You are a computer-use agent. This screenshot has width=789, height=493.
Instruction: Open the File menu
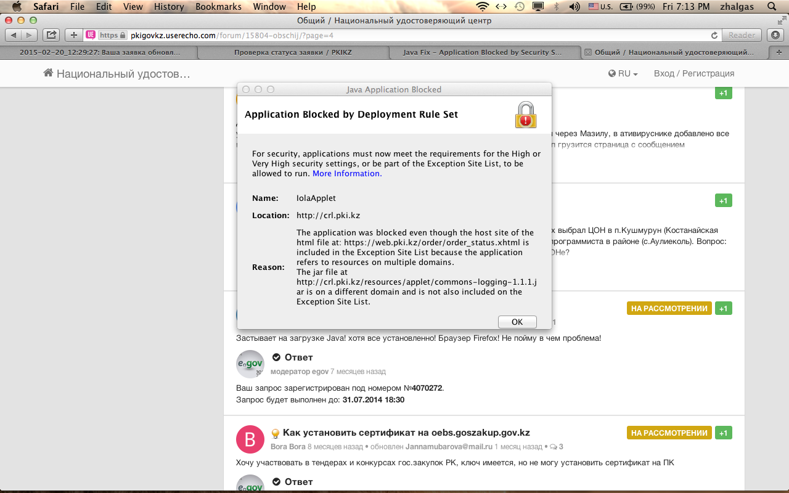coord(78,7)
